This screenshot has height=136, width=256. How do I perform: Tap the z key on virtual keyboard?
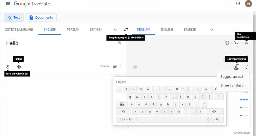point(135,112)
